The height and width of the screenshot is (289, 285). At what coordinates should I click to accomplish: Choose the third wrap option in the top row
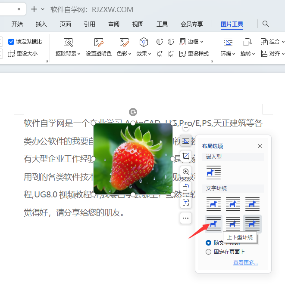(252, 204)
